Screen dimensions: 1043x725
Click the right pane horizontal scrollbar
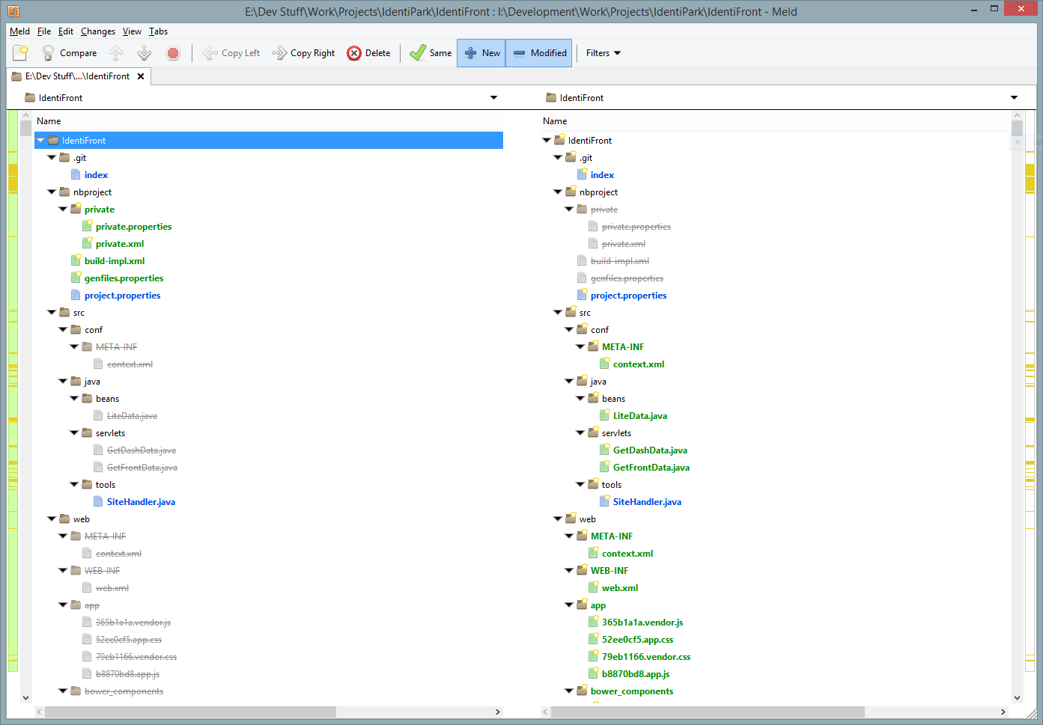(x=708, y=712)
